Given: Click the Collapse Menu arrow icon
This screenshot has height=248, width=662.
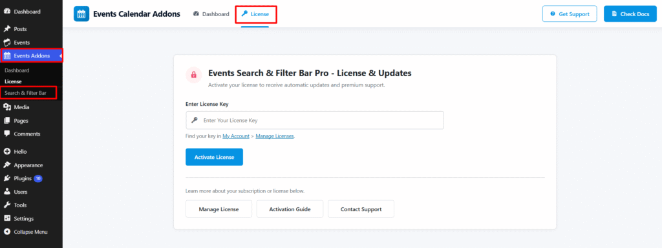Looking at the screenshot, I should 6,232.
